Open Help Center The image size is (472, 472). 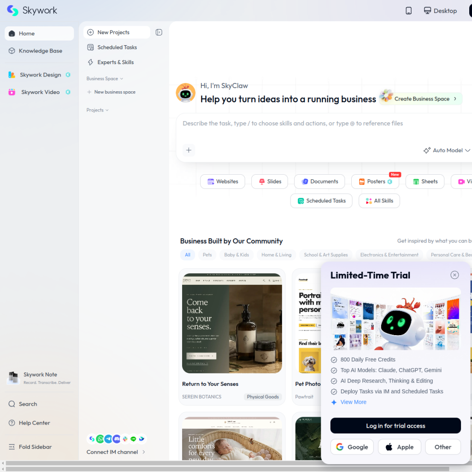click(39, 423)
